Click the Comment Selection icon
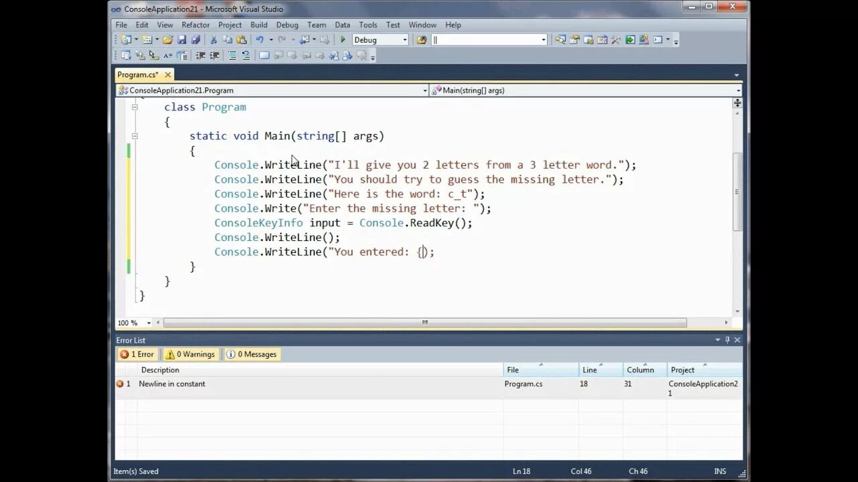 click(231, 56)
